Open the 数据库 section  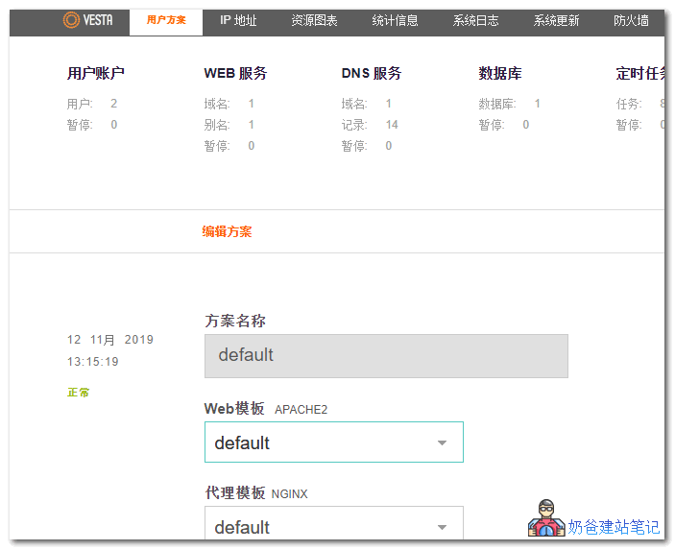pyautogui.click(x=500, y=73)
